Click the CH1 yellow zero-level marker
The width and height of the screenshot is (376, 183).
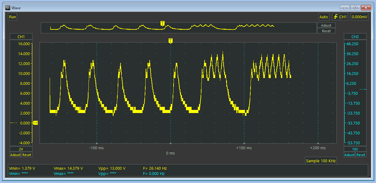pyautogui.click(x=35, y=123)
